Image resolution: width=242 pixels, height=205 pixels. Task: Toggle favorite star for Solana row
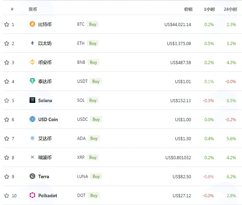coord(7,100)
